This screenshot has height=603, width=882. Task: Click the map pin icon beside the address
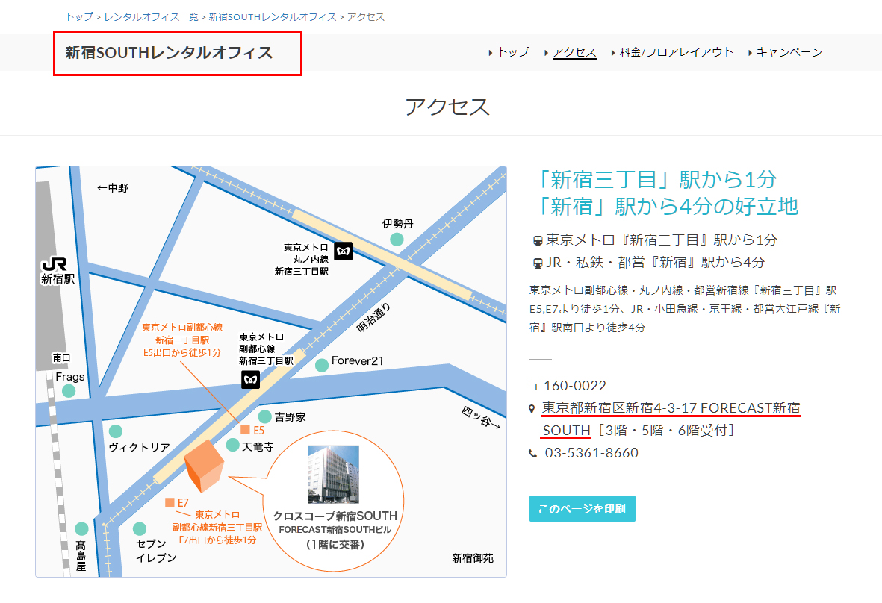pos(532,409)
